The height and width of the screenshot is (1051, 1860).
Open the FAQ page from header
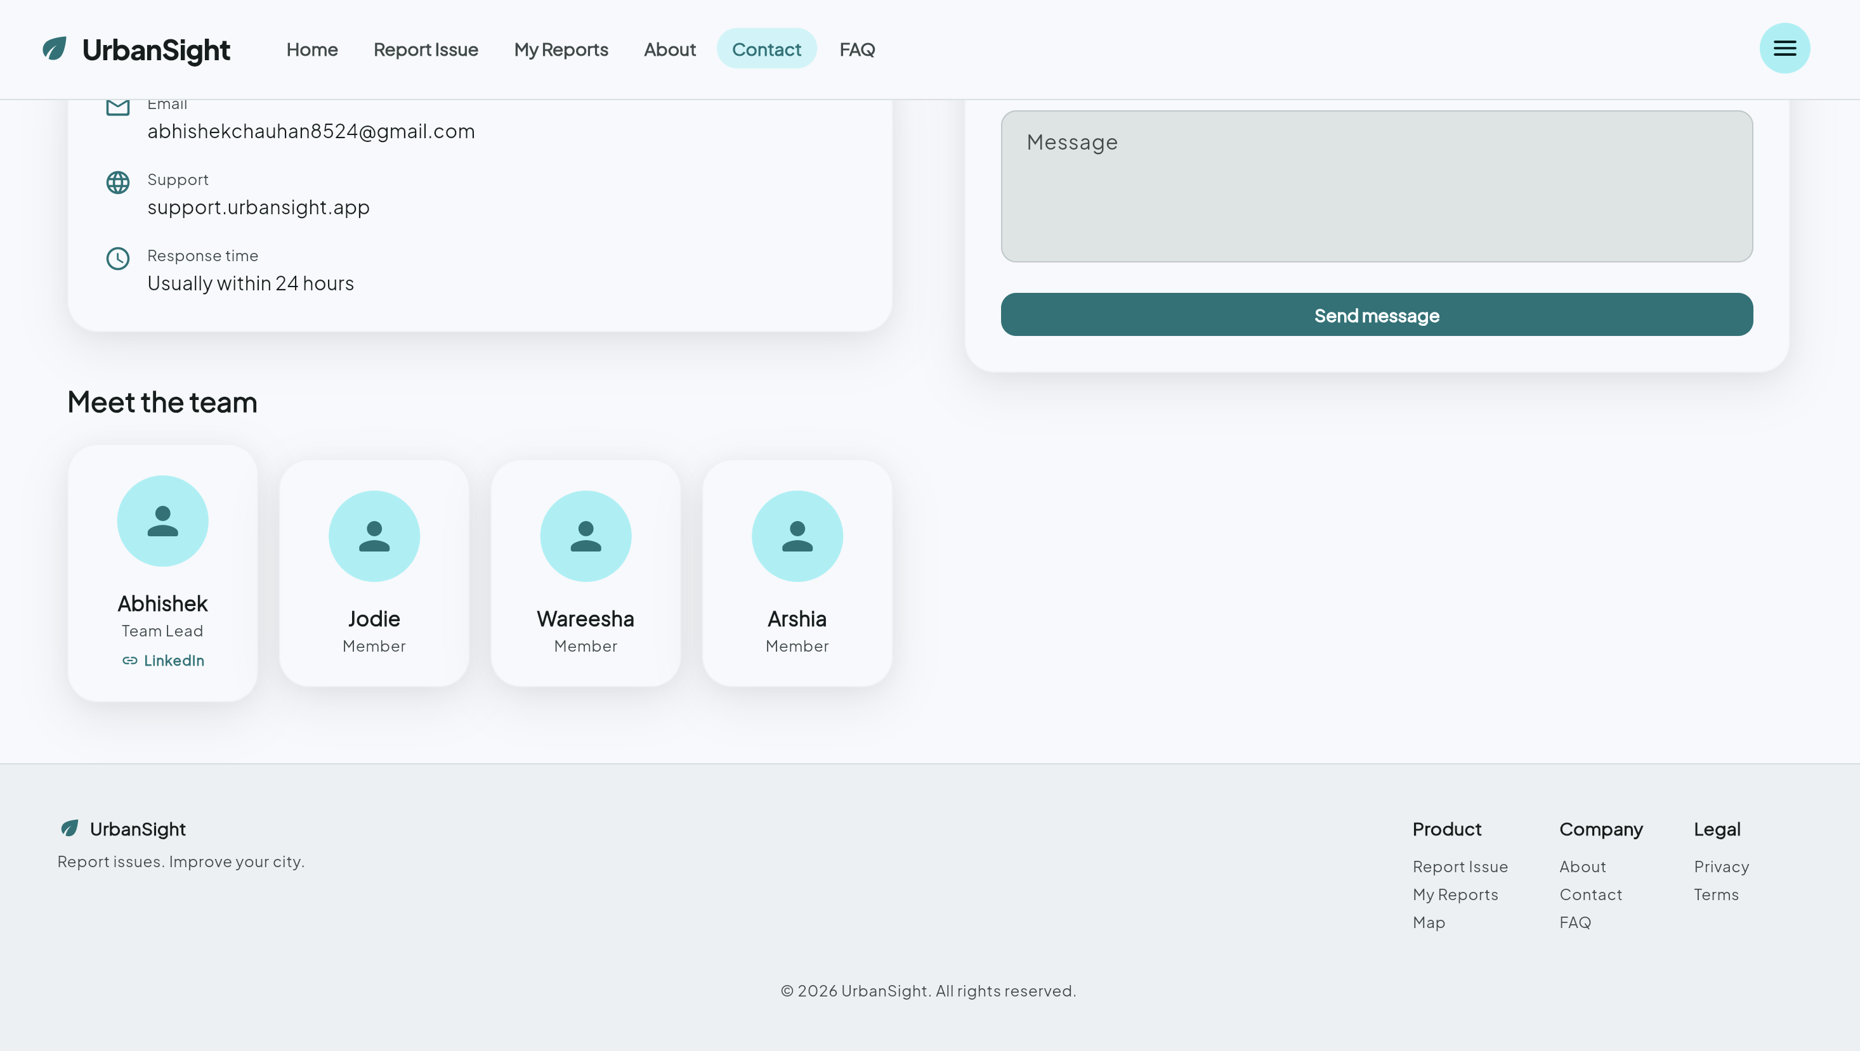pos(856,49)
